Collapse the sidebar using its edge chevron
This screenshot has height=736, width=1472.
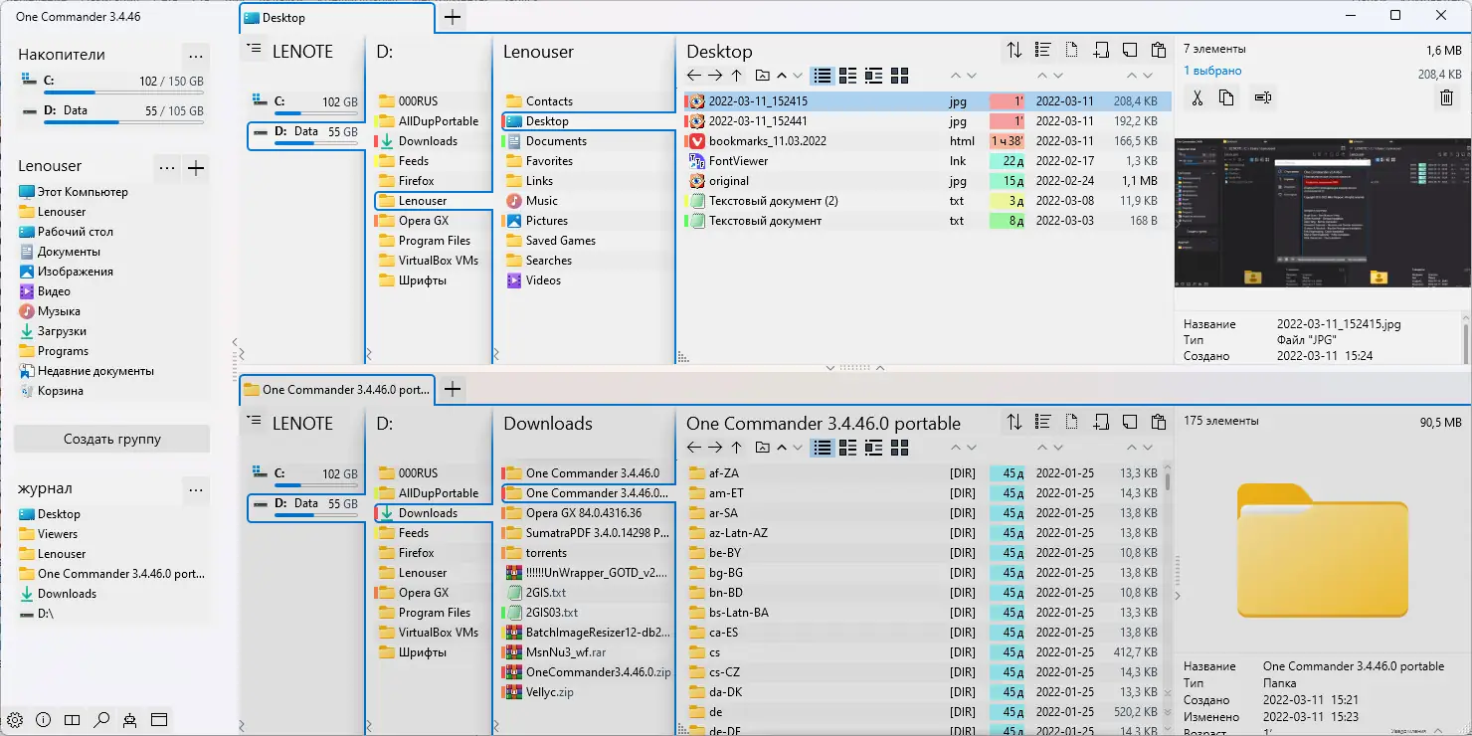point(235,342)
